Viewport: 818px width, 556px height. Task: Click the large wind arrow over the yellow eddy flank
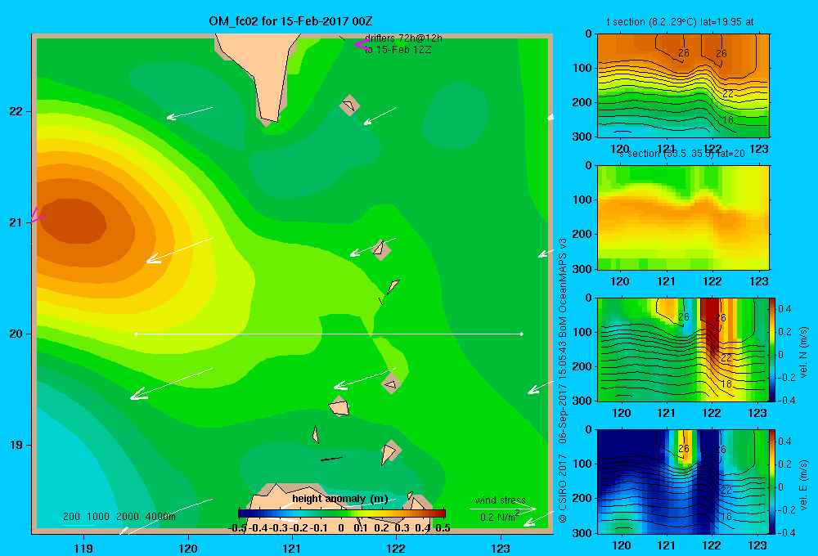pos(179,250)
